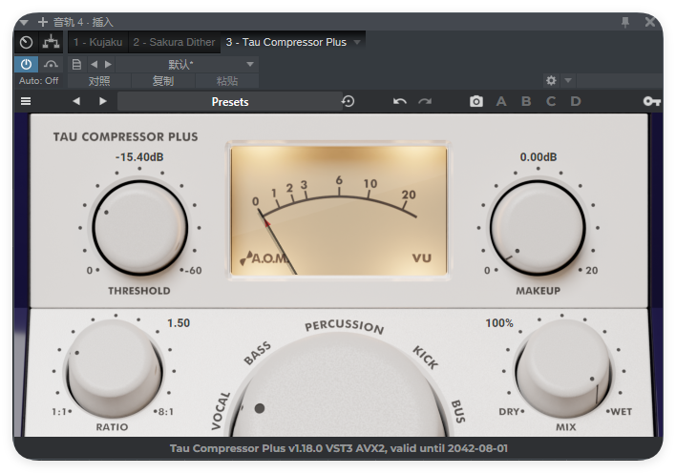Switch to 1 - Kujaku insert tab
This screenshot has width=676, height=473.
[97, 42]
